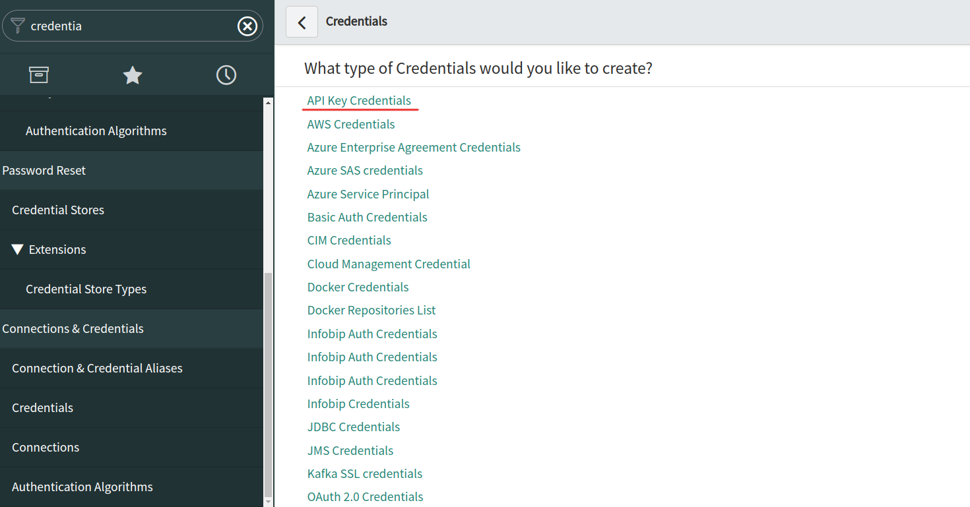The width and height of the screenshot is (970, 507).
Task: Show all applications tab
Action: (39, 75)
